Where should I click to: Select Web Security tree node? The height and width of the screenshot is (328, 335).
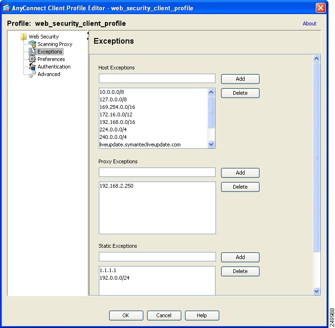[44, 37]
